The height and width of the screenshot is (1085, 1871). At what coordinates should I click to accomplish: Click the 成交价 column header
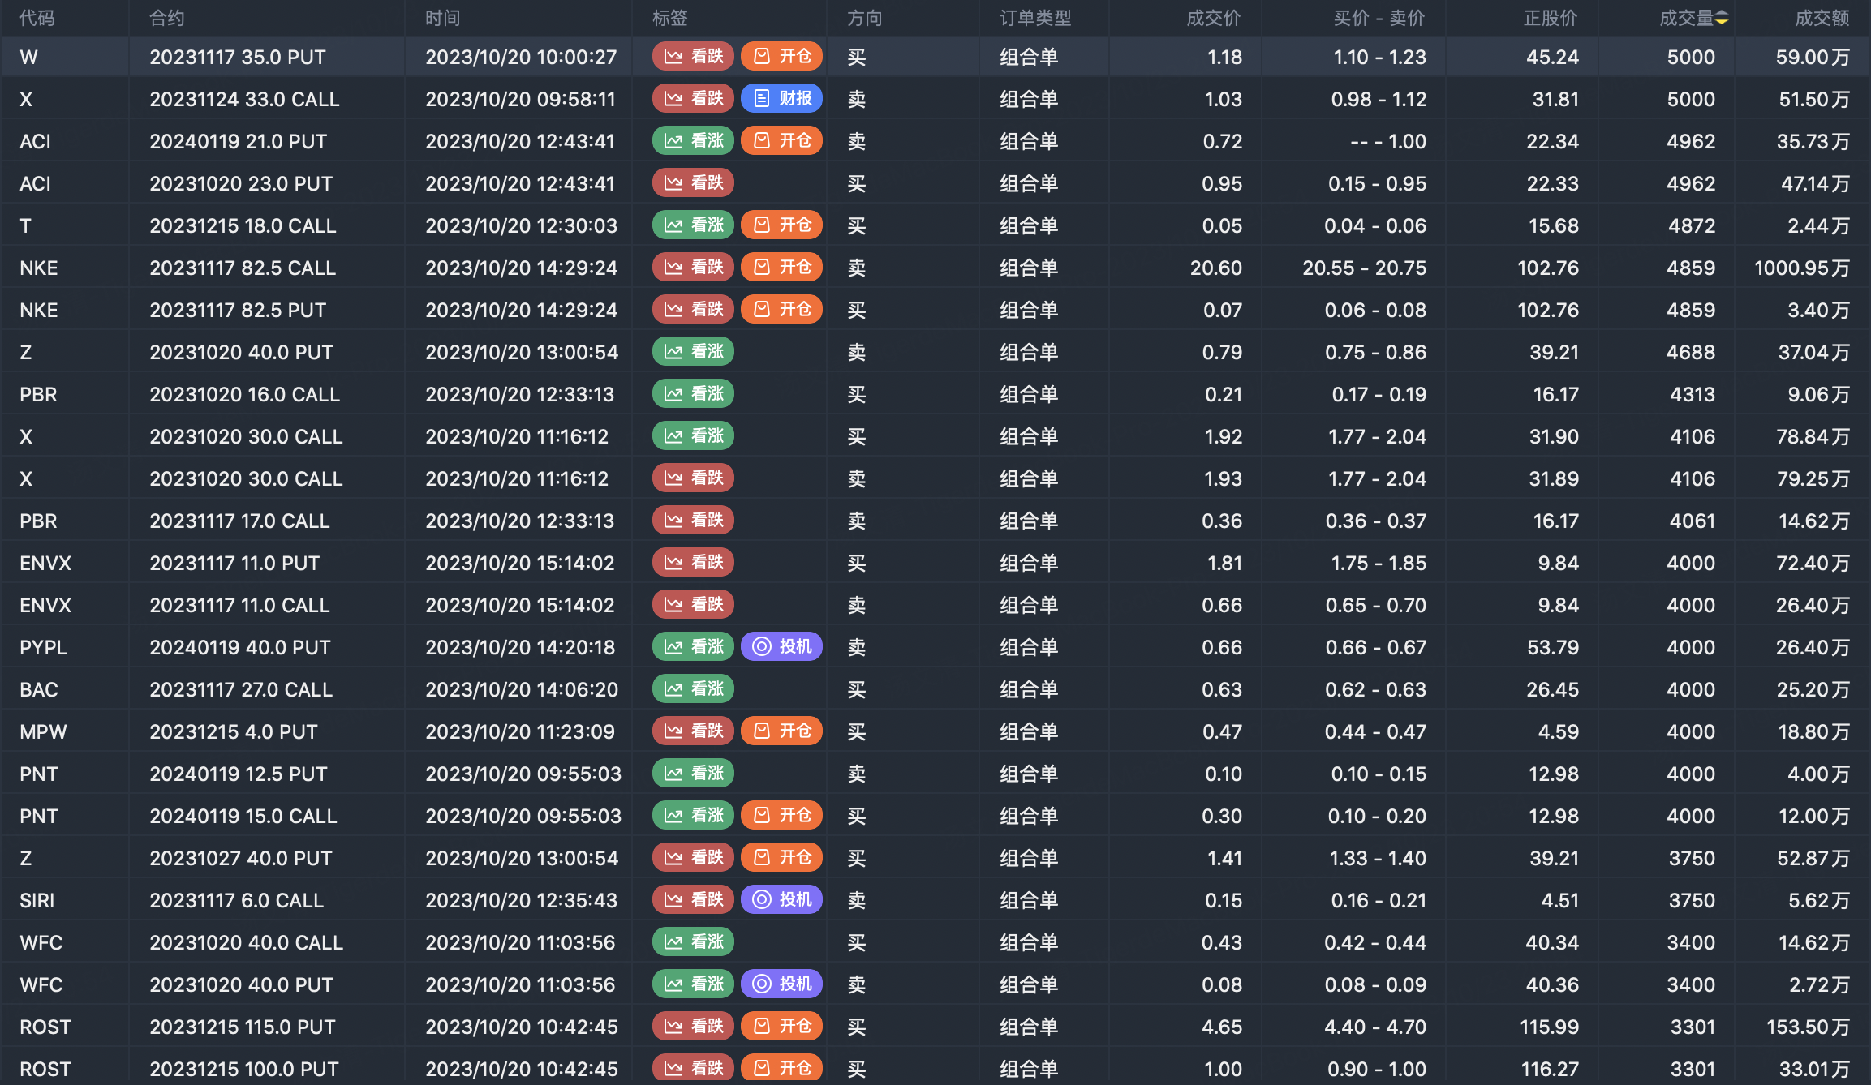(1214, 18)
